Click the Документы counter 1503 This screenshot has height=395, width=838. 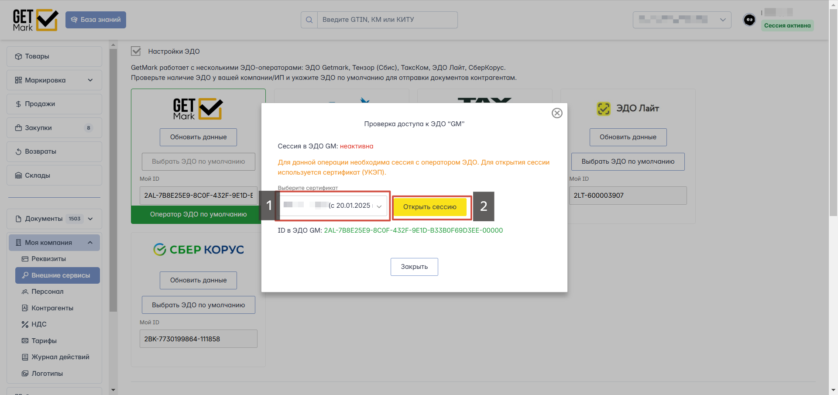coord(75,219)
